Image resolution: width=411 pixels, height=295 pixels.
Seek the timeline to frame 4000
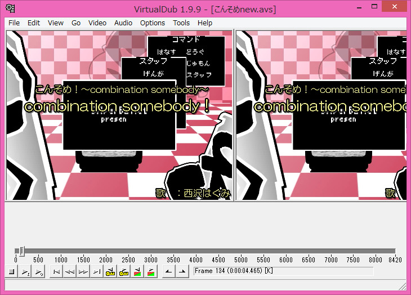(x=196, y=251)
